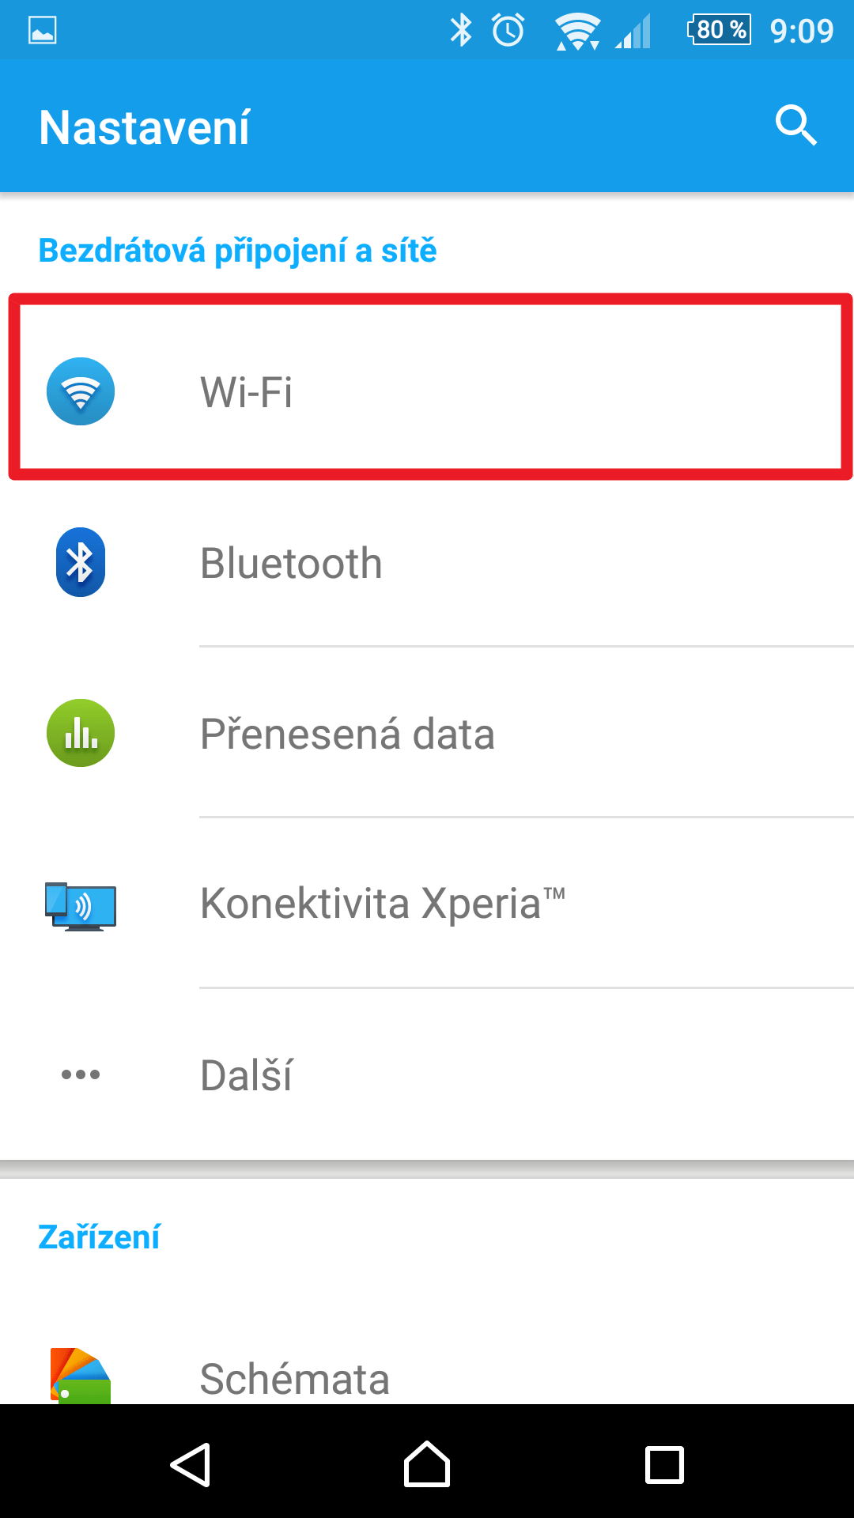Tap the status bar battery indicator
This screenshot has height=1518, width=854.
click(x=719, y=30)
